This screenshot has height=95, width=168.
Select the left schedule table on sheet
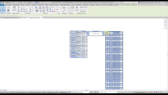78,44
